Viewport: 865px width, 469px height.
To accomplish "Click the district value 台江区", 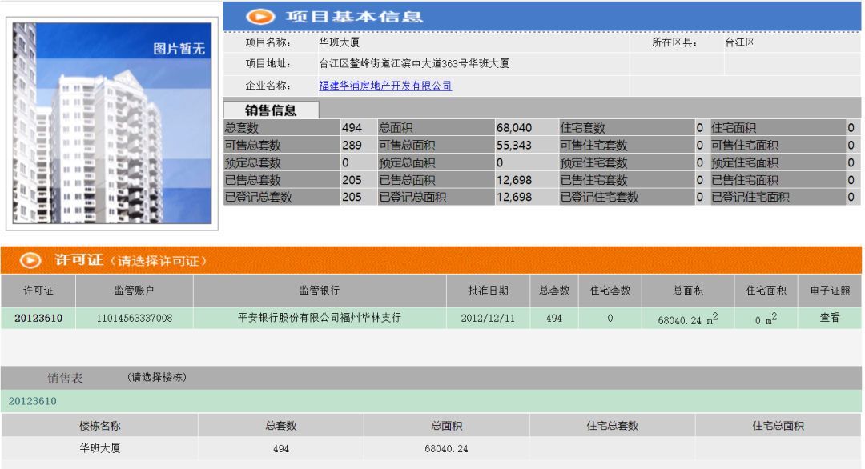I will coord(740,42).
